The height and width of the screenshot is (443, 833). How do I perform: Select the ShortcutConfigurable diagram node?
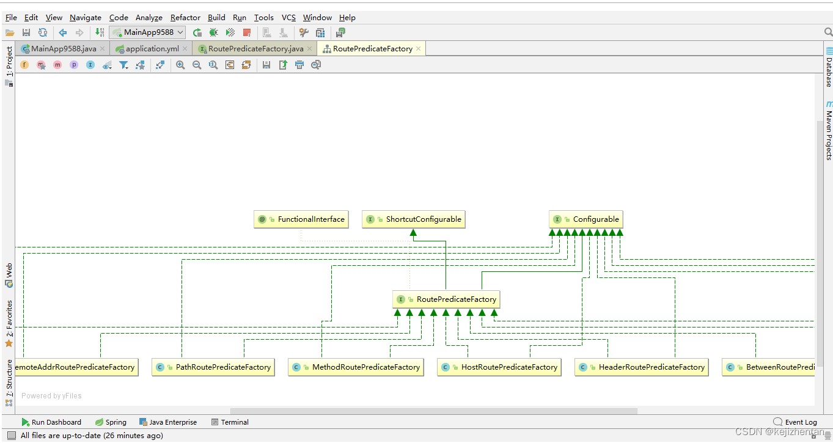click(x=413, y=219)
